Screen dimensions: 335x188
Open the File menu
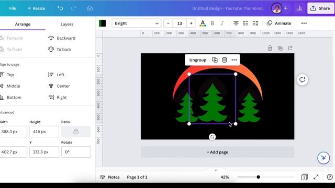[13, 8]
